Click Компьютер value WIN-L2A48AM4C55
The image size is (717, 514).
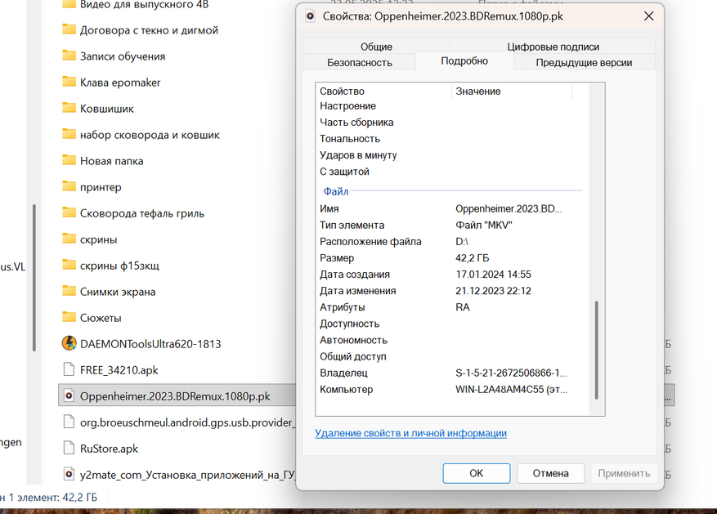511,390
